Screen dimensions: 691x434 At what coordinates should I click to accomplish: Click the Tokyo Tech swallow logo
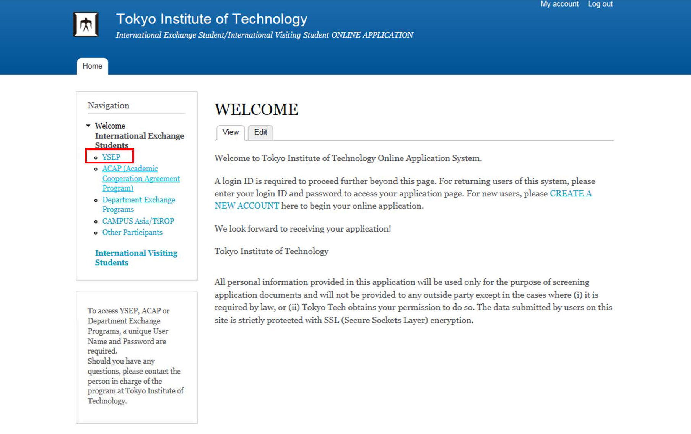pyautogui.click(x=86, y=24)
